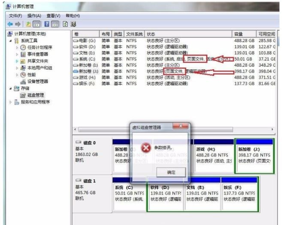Click the Back arrow in the toolbar
The height and width of the screenshot is (225, 290).
coord(10,24)
